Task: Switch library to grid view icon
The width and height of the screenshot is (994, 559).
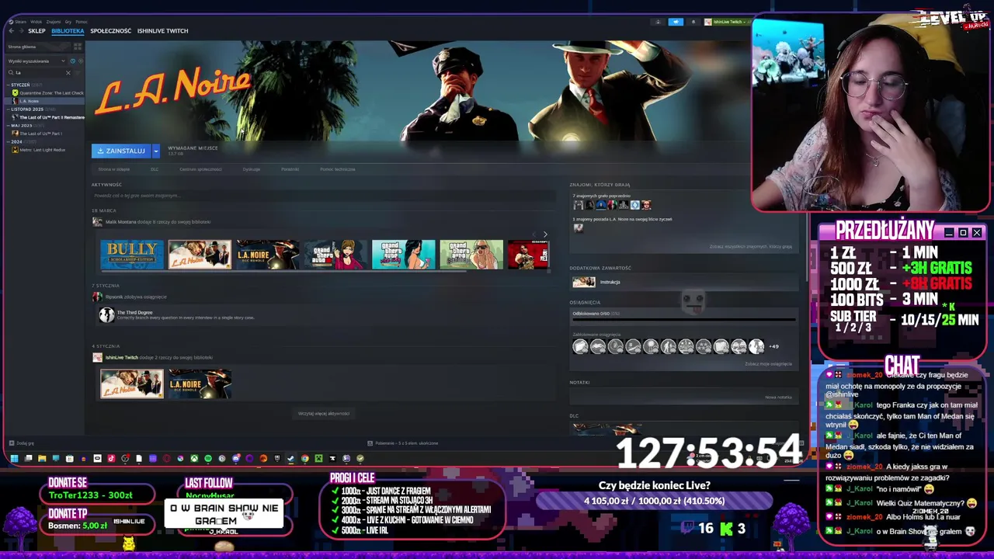Action: tap(78, 47)
